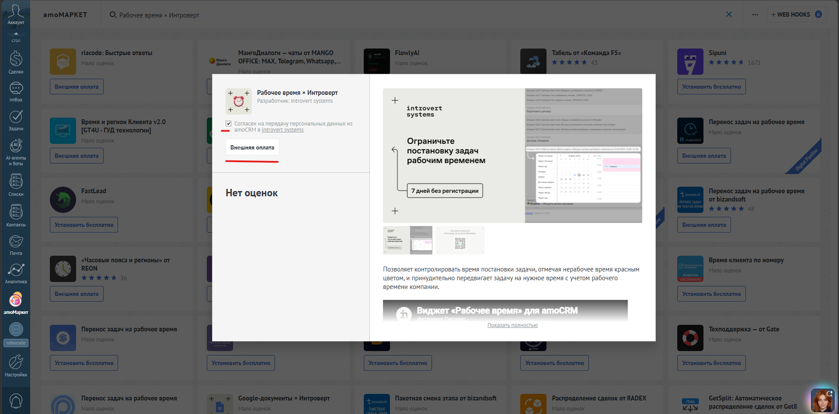
Task: Open Аналитика section
Action: click(16, 273)
